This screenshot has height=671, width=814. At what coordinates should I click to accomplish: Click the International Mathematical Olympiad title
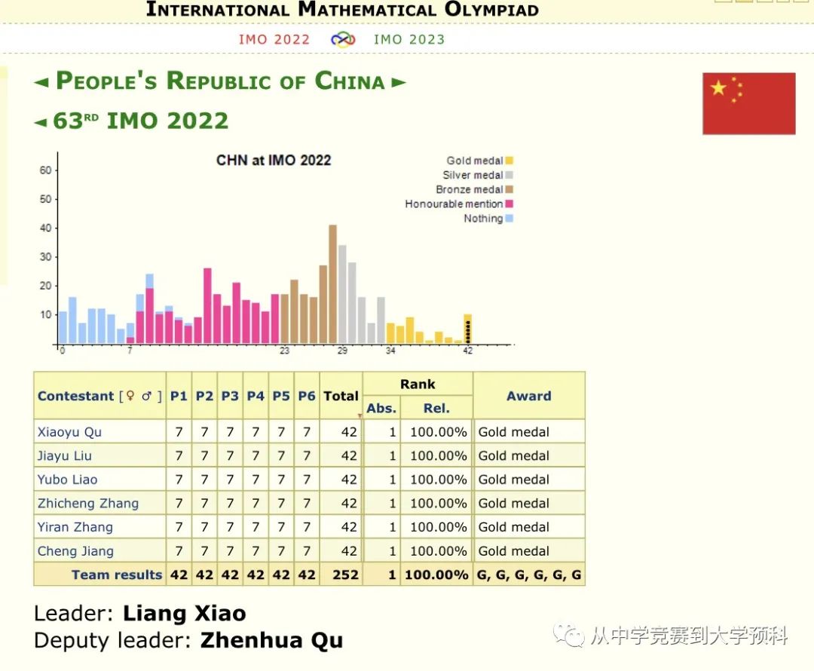tap(342, 9)
